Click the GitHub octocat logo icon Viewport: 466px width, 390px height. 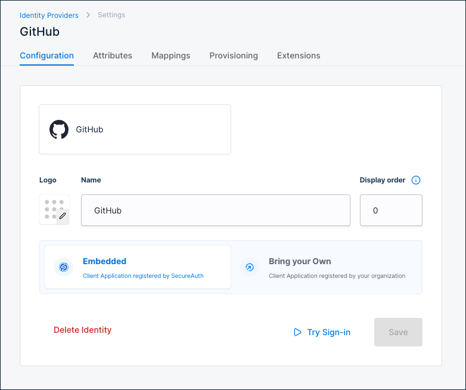pyautogui.click(x=59, y=129)
